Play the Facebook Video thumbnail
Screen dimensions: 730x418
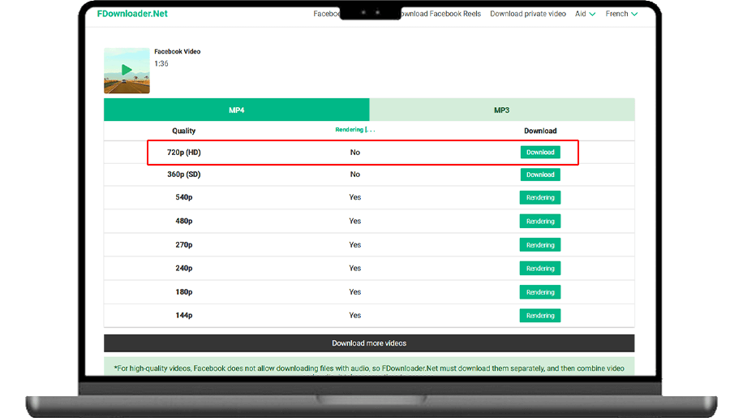coord(127,71)
